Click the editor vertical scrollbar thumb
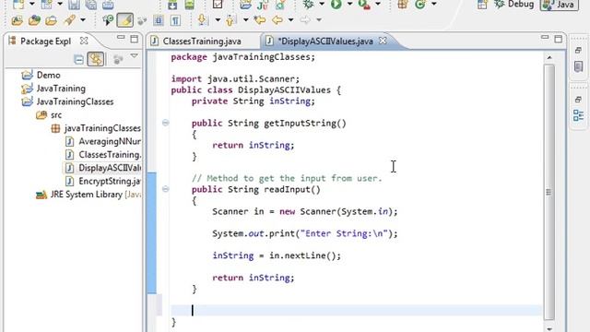 coord(549,193)
